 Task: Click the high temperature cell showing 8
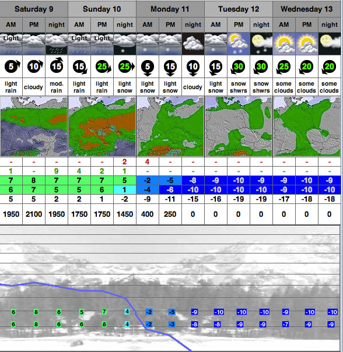click(34, 180)
